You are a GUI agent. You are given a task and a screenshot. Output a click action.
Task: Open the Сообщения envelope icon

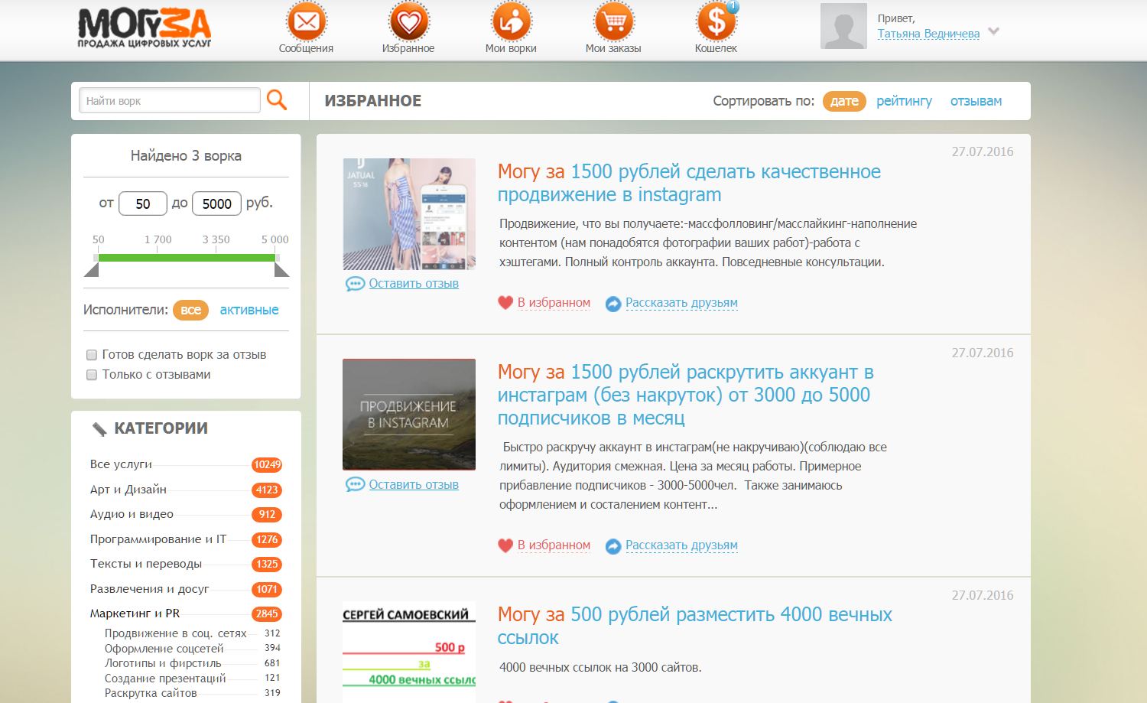[306, 21]
